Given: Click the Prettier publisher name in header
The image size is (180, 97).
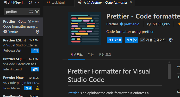Looking at the screenshot, I should (112, 24).
